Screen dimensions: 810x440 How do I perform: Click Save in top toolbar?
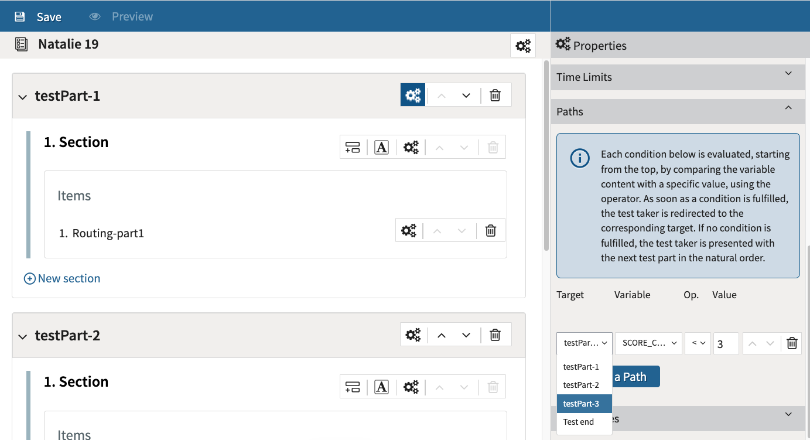[39, 16]
